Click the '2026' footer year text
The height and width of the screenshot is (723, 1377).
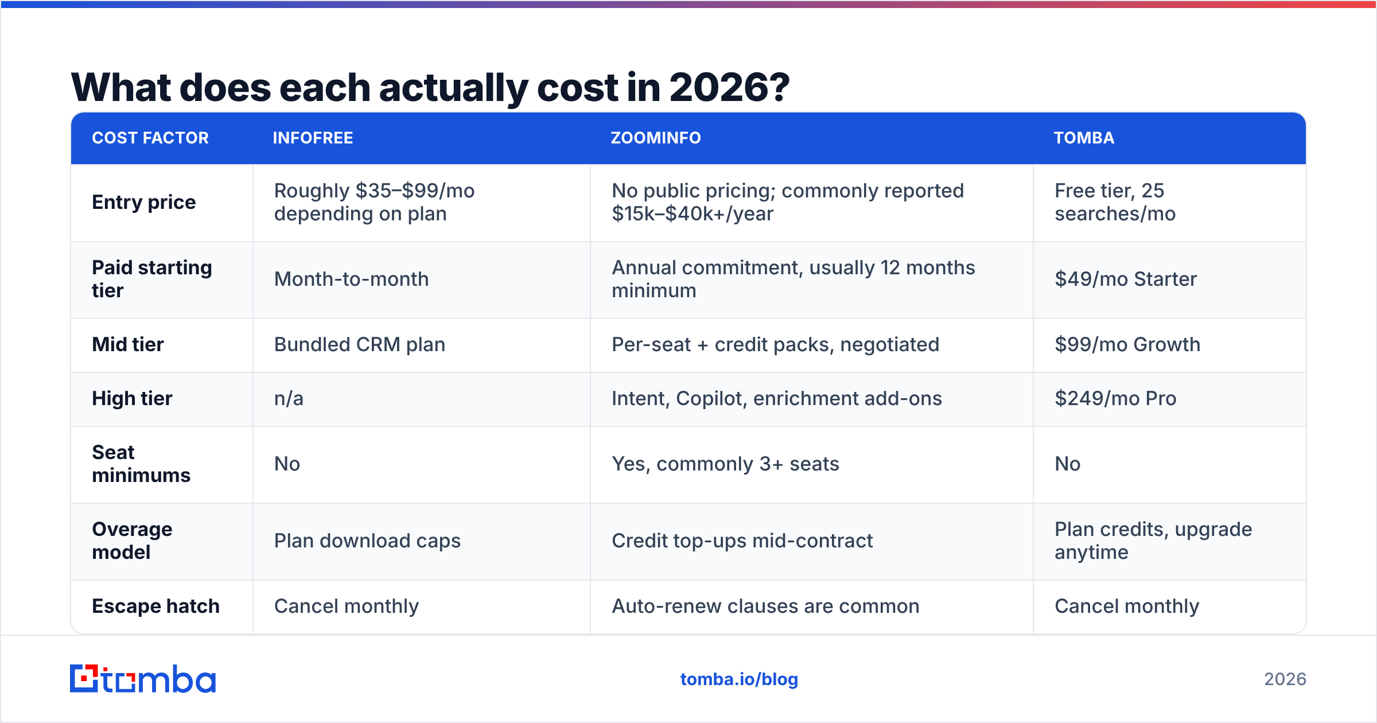1285,679
